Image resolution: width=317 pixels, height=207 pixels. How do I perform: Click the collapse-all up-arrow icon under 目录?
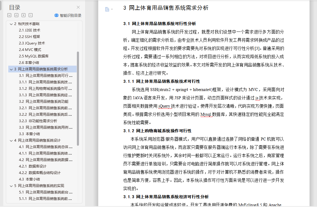click(x=16, y=15)
